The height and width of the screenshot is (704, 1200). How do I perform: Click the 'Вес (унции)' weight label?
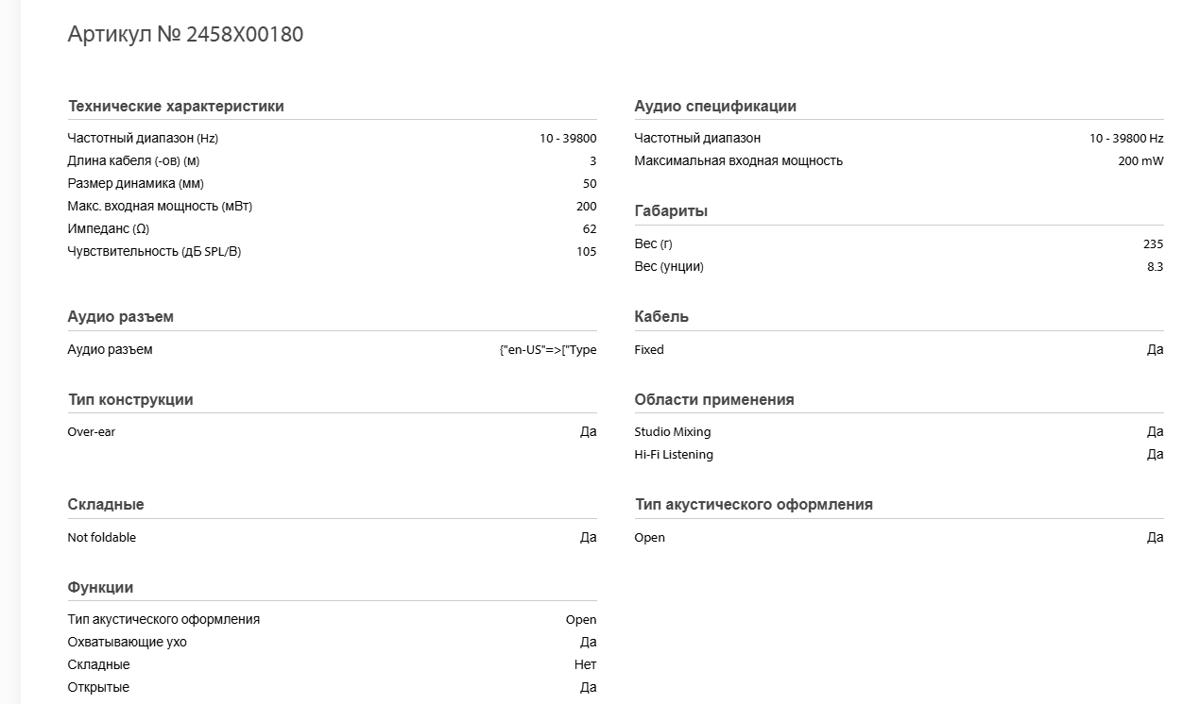click(669, 267)
